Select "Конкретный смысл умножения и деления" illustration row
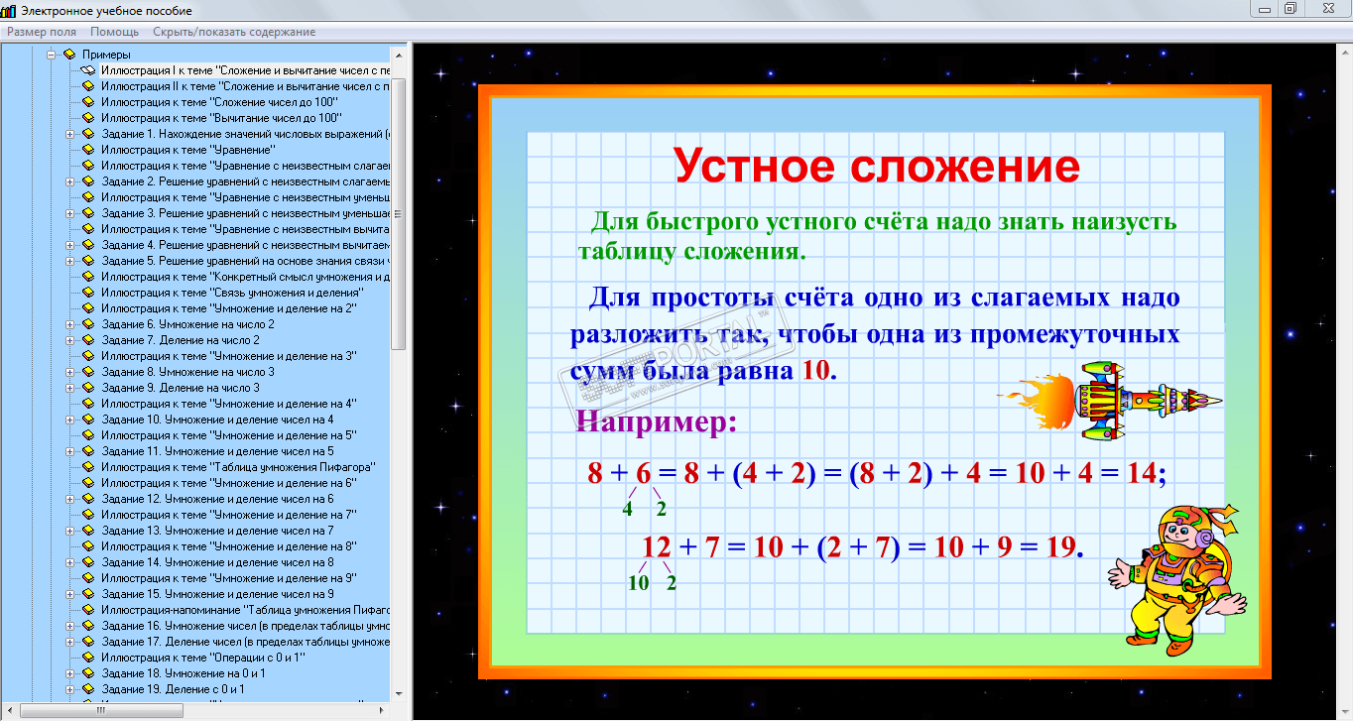Screen dimensions: 1353x721 (245, 277)
